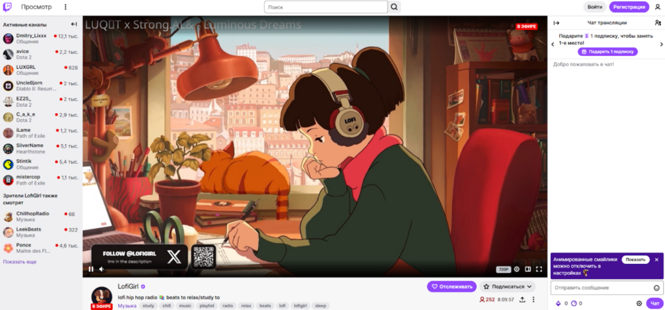The width and height of the screenshot is (665, 310).
Task: Select the radio tag
Action: click(228, 305)
